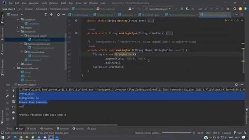Open the Problems tool window
249x140 pixels.
point(47,129)
